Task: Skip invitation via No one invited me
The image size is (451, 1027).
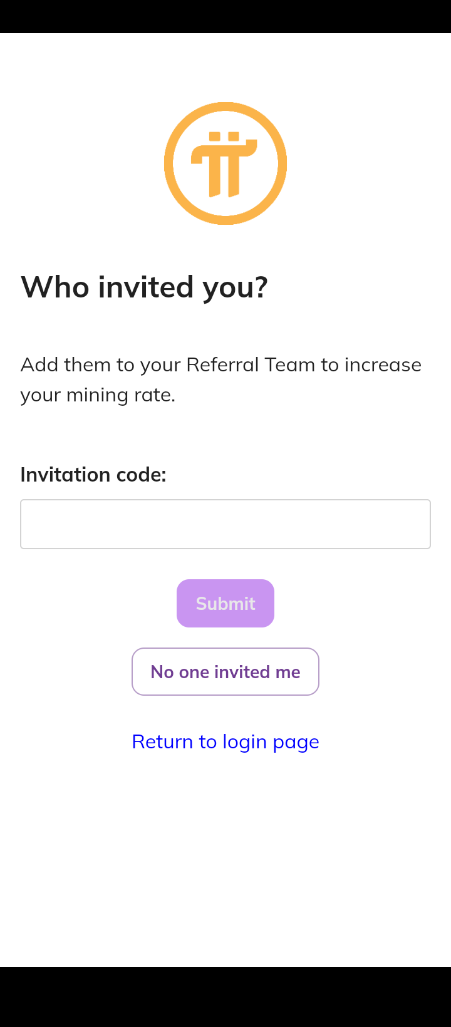Action: click(225, 672)
